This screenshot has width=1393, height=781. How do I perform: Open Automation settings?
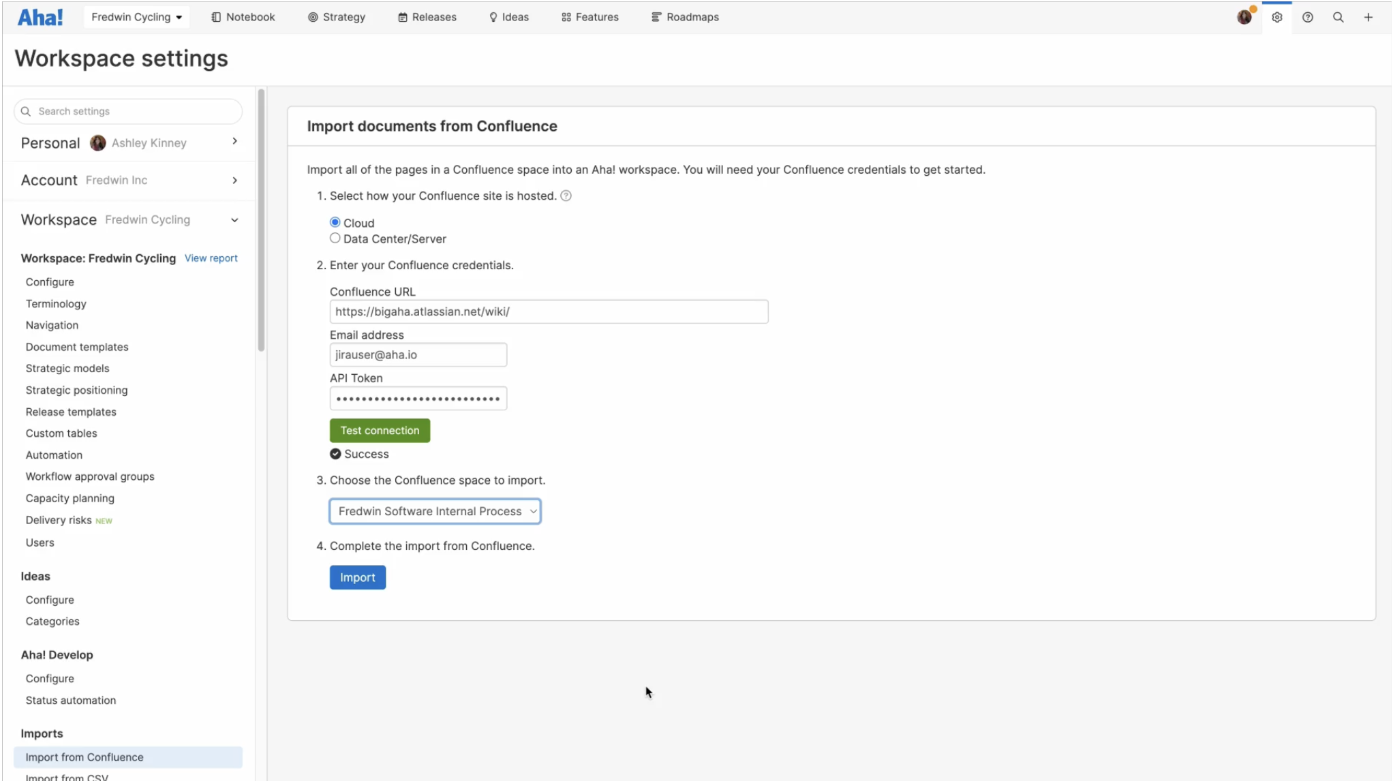pyautogui.click(x=54, y=455)
